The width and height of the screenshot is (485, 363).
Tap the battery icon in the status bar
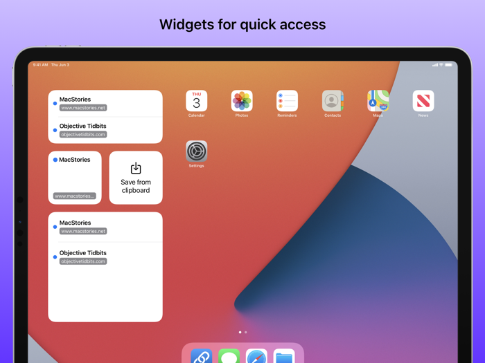point(449,65)
